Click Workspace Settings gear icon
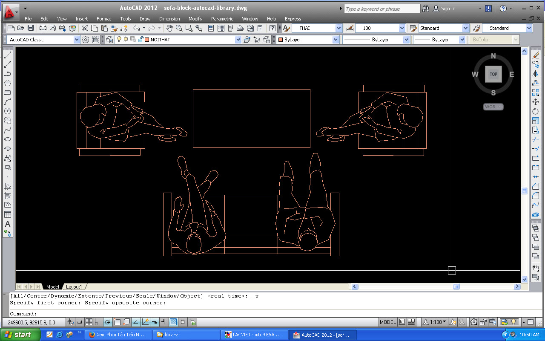This screenshot has width=545, height=341. pos(86,40)
